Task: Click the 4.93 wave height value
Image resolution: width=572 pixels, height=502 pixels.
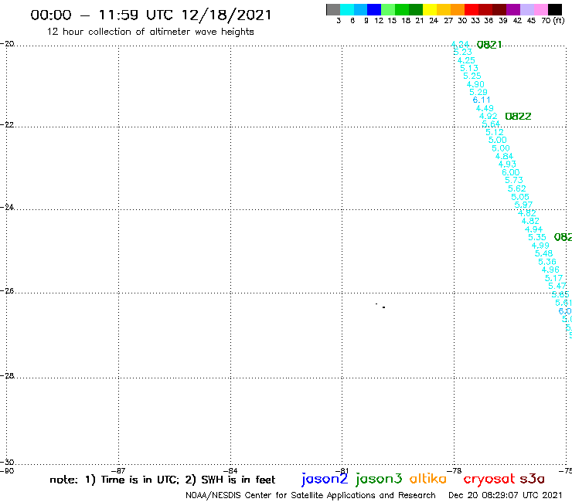Action: 507,164
